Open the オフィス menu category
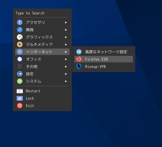 (x=42, y=59)
